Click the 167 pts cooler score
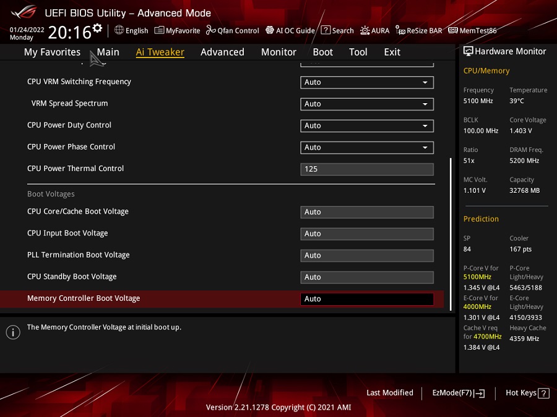Screen dimensions: 557x417 (x=520, y=249)
